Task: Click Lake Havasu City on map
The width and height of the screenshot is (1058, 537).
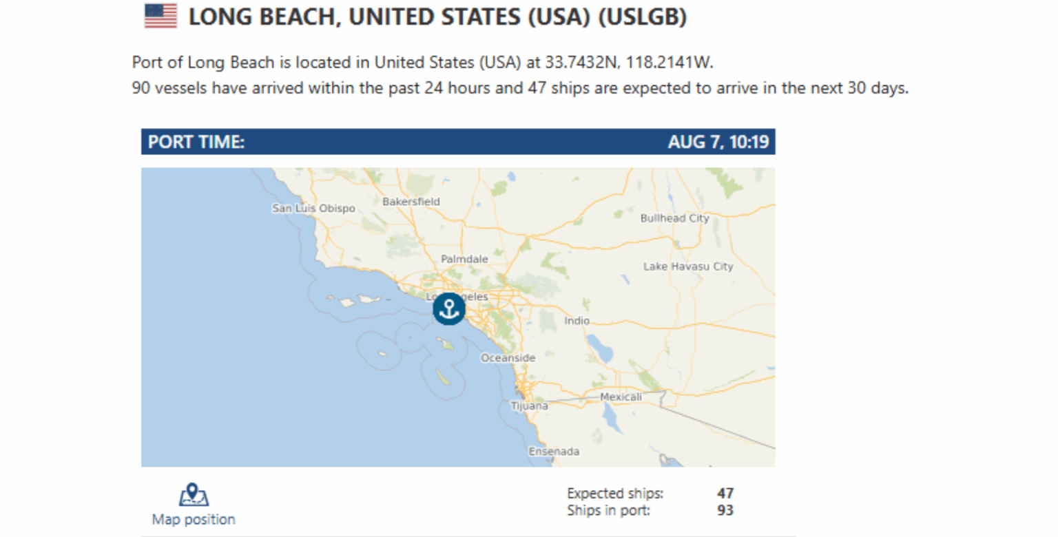Action: [x=688, y=266]
